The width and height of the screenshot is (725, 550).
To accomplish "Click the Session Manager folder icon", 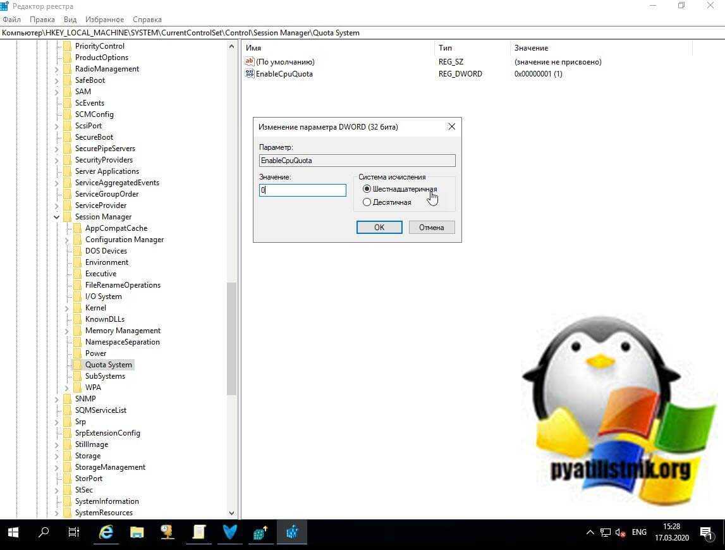I will click(67, 216).
